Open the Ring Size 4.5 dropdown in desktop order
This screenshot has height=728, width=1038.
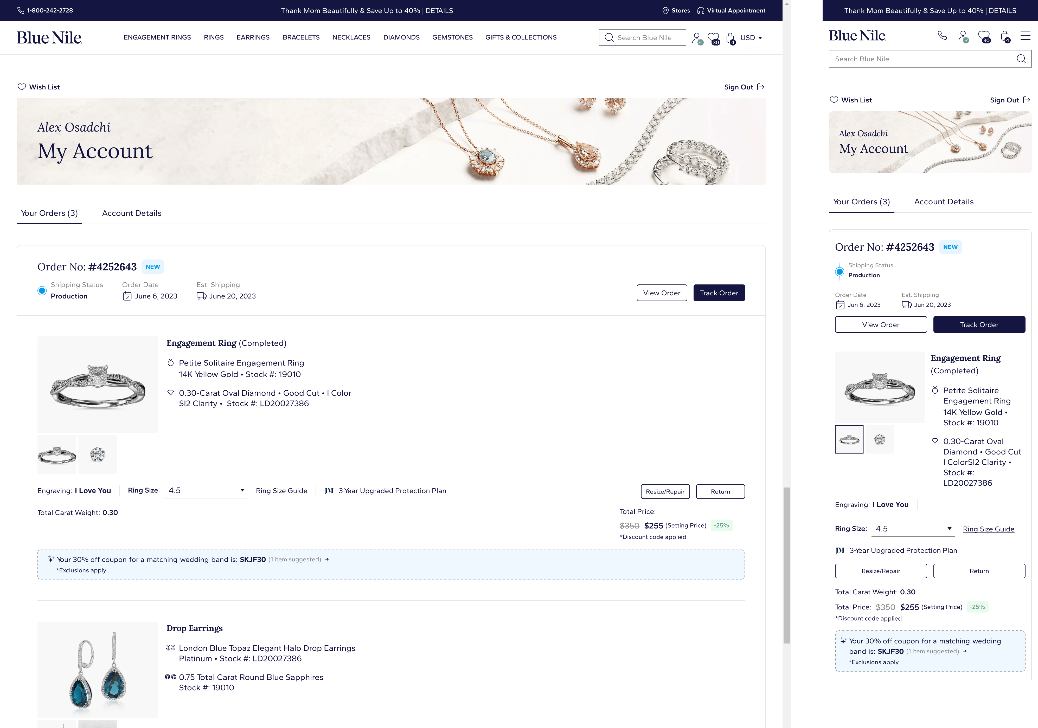point(206,491)
